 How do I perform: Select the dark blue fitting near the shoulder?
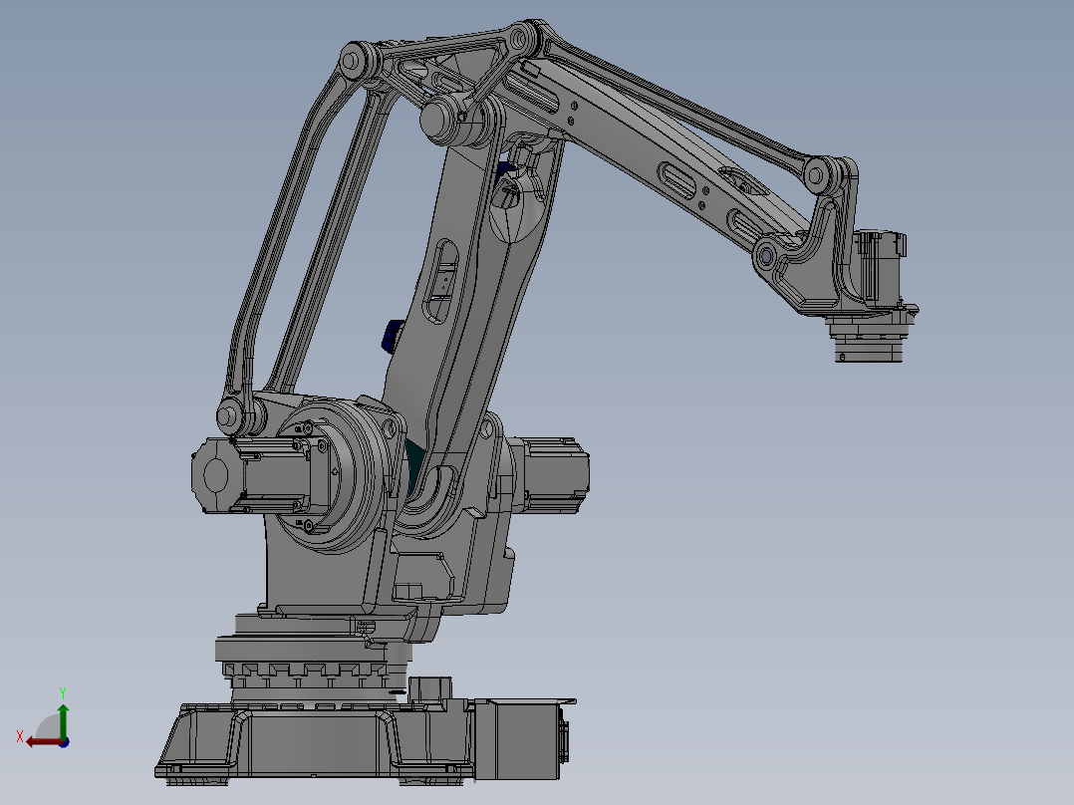coord(506,166)
